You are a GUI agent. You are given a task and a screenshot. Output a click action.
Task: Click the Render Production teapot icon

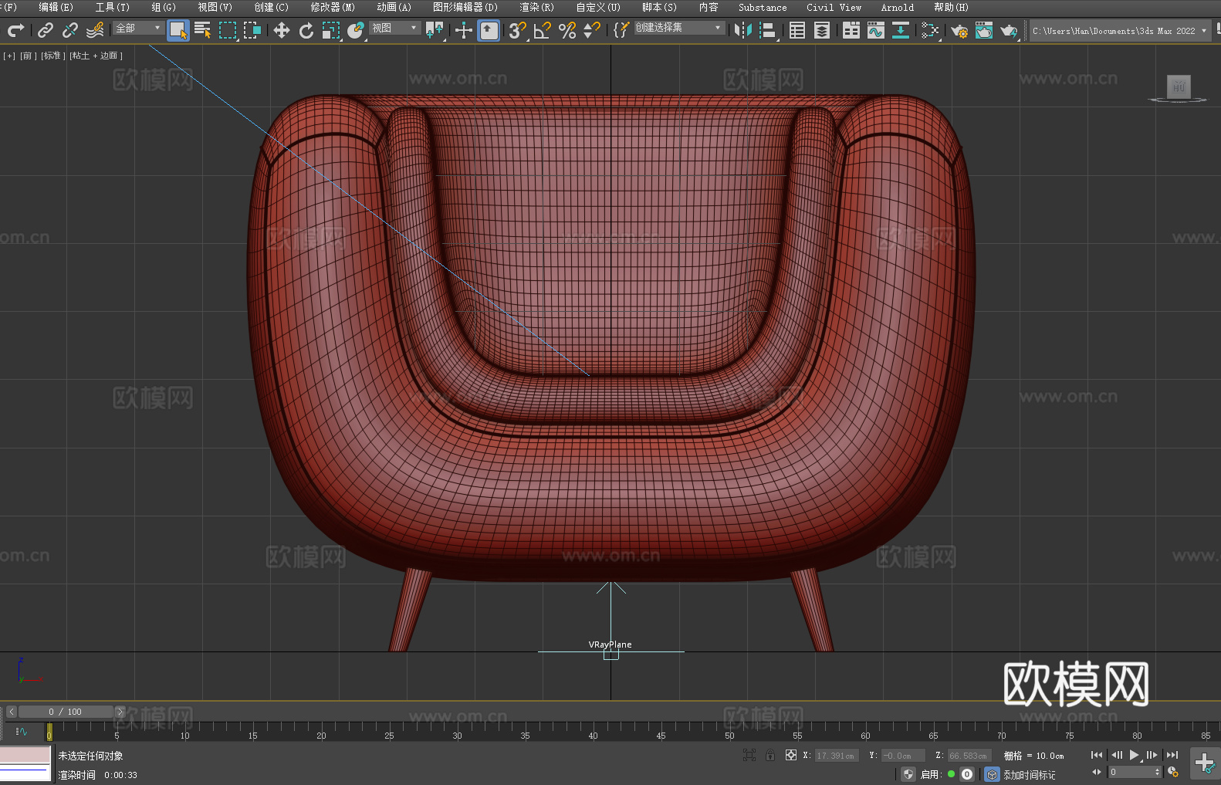[x=1009, y=30]
